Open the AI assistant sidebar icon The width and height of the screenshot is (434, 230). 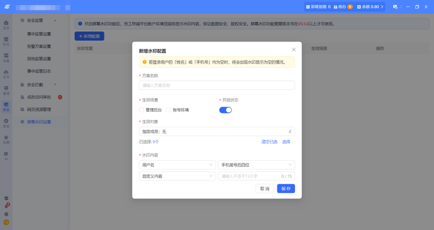[6, 155]
